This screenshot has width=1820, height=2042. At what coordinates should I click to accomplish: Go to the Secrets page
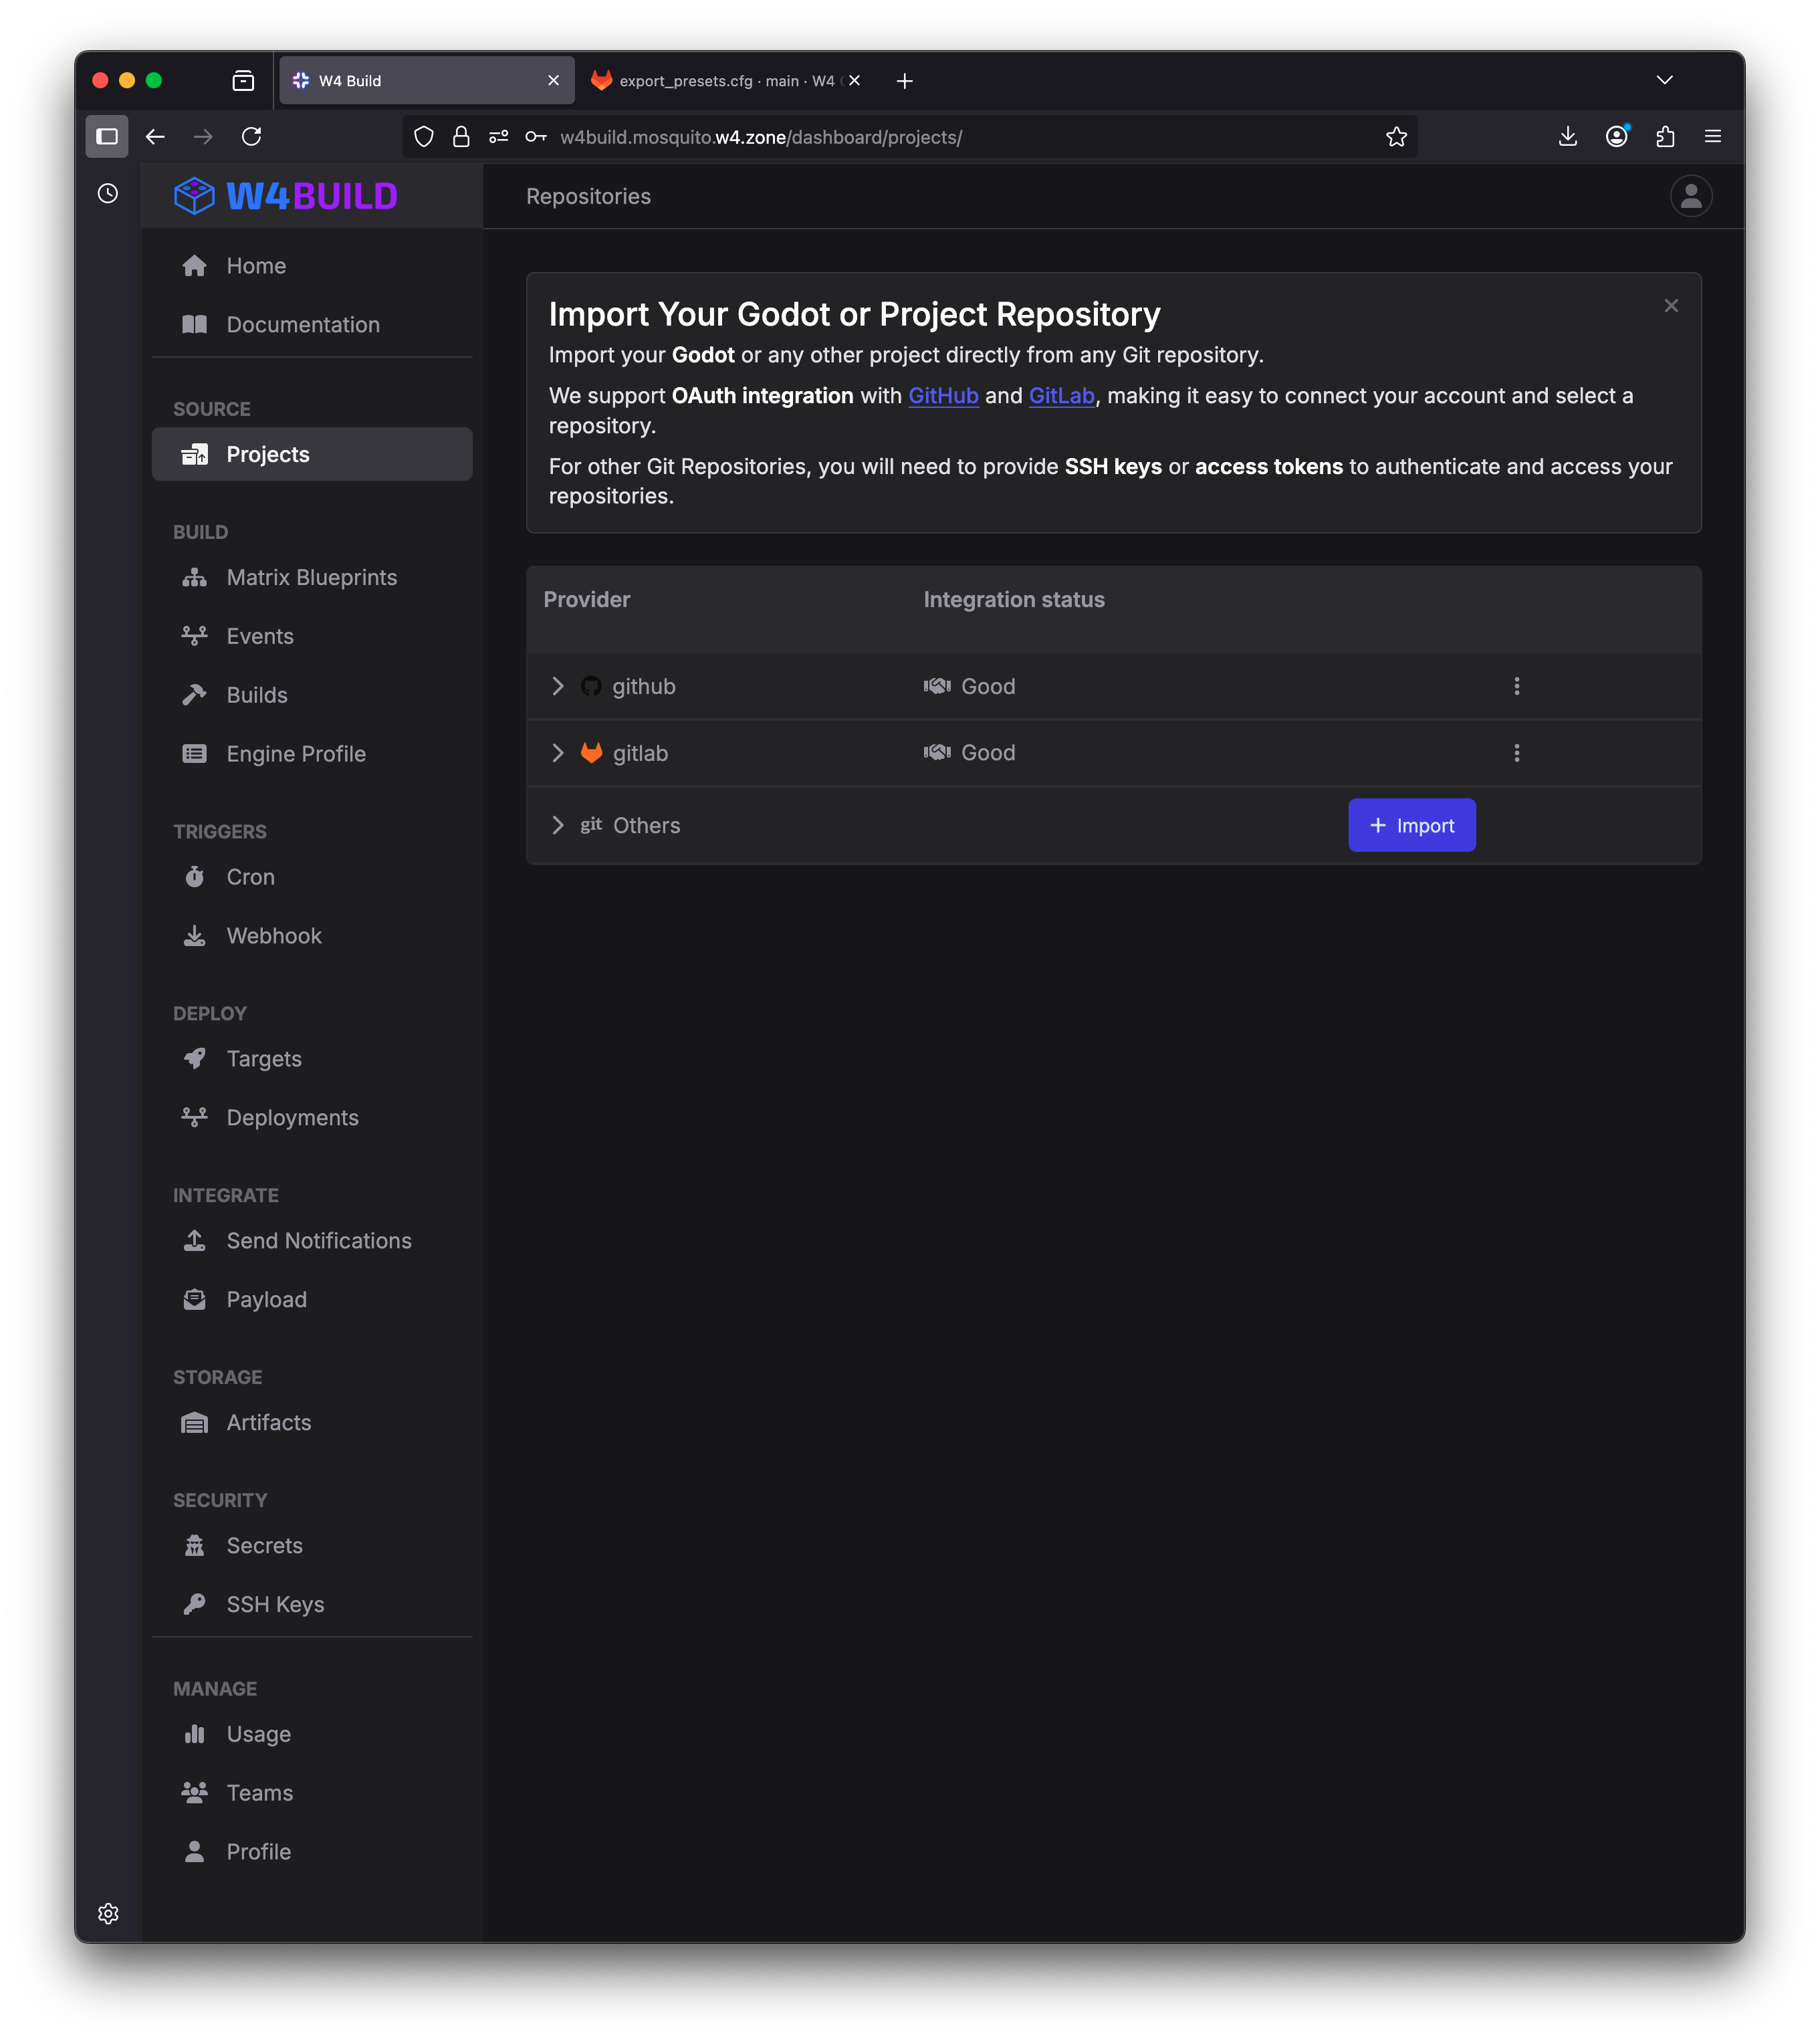point(311,1545)
